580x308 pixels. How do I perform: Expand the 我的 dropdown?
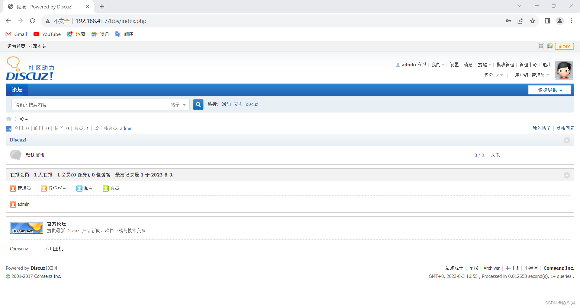click(x=438, y=65)
